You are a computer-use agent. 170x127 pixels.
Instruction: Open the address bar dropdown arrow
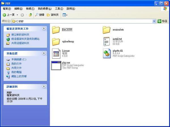click(x=154, y=21)
